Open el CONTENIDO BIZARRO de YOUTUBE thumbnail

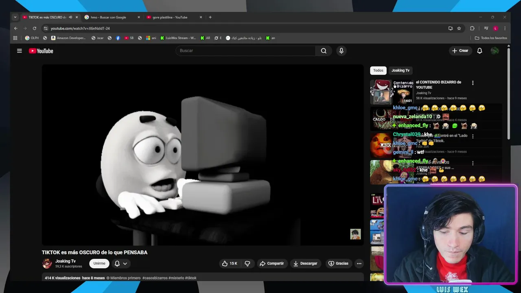(x=392, y=92)
